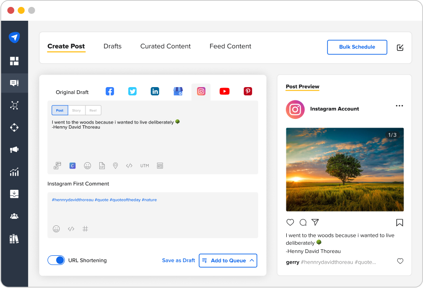Screen dimensions: 423x288
Task: Open the hashtag icon under Instagram First Comment
Action: pos(85,229)
